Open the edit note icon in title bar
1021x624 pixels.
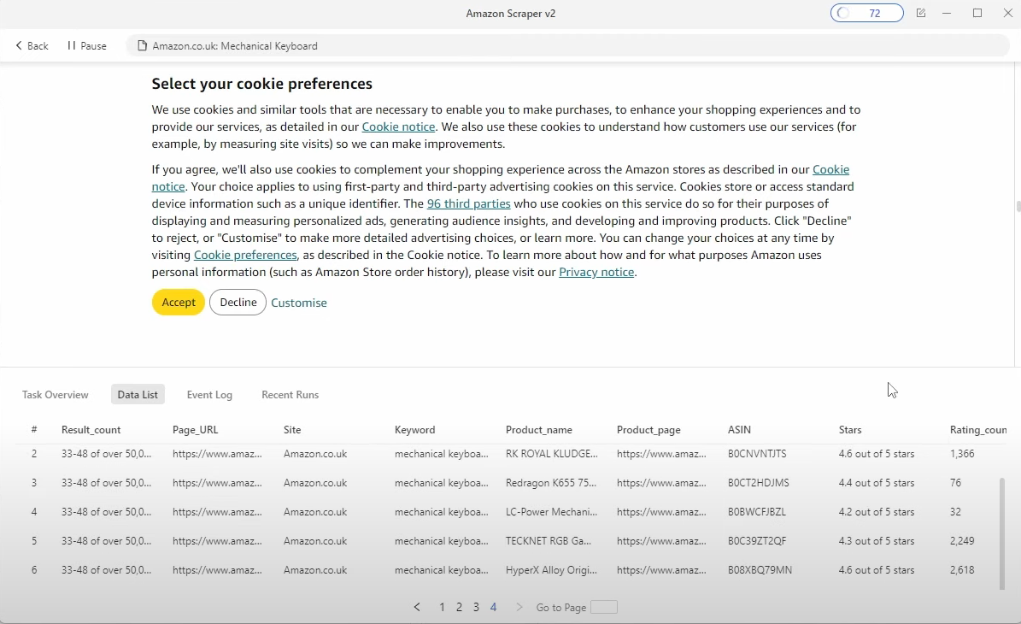pyautogui.click(x=921, y=13)
